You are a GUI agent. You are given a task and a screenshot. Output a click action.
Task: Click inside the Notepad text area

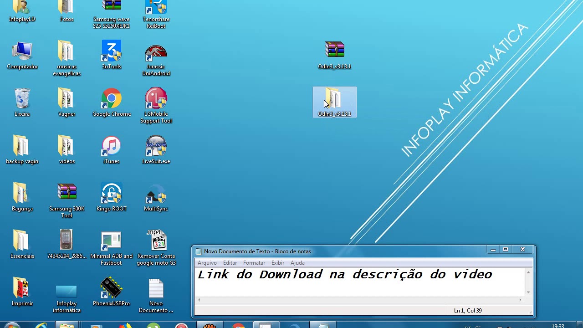click(x=360, y=282)
